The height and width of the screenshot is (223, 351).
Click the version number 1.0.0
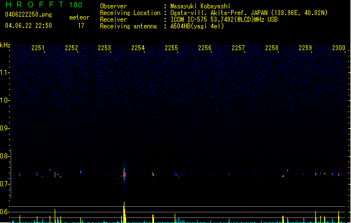[75, 5]
